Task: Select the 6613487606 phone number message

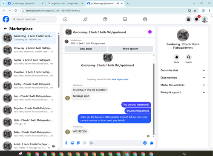Action: (80, 131)
